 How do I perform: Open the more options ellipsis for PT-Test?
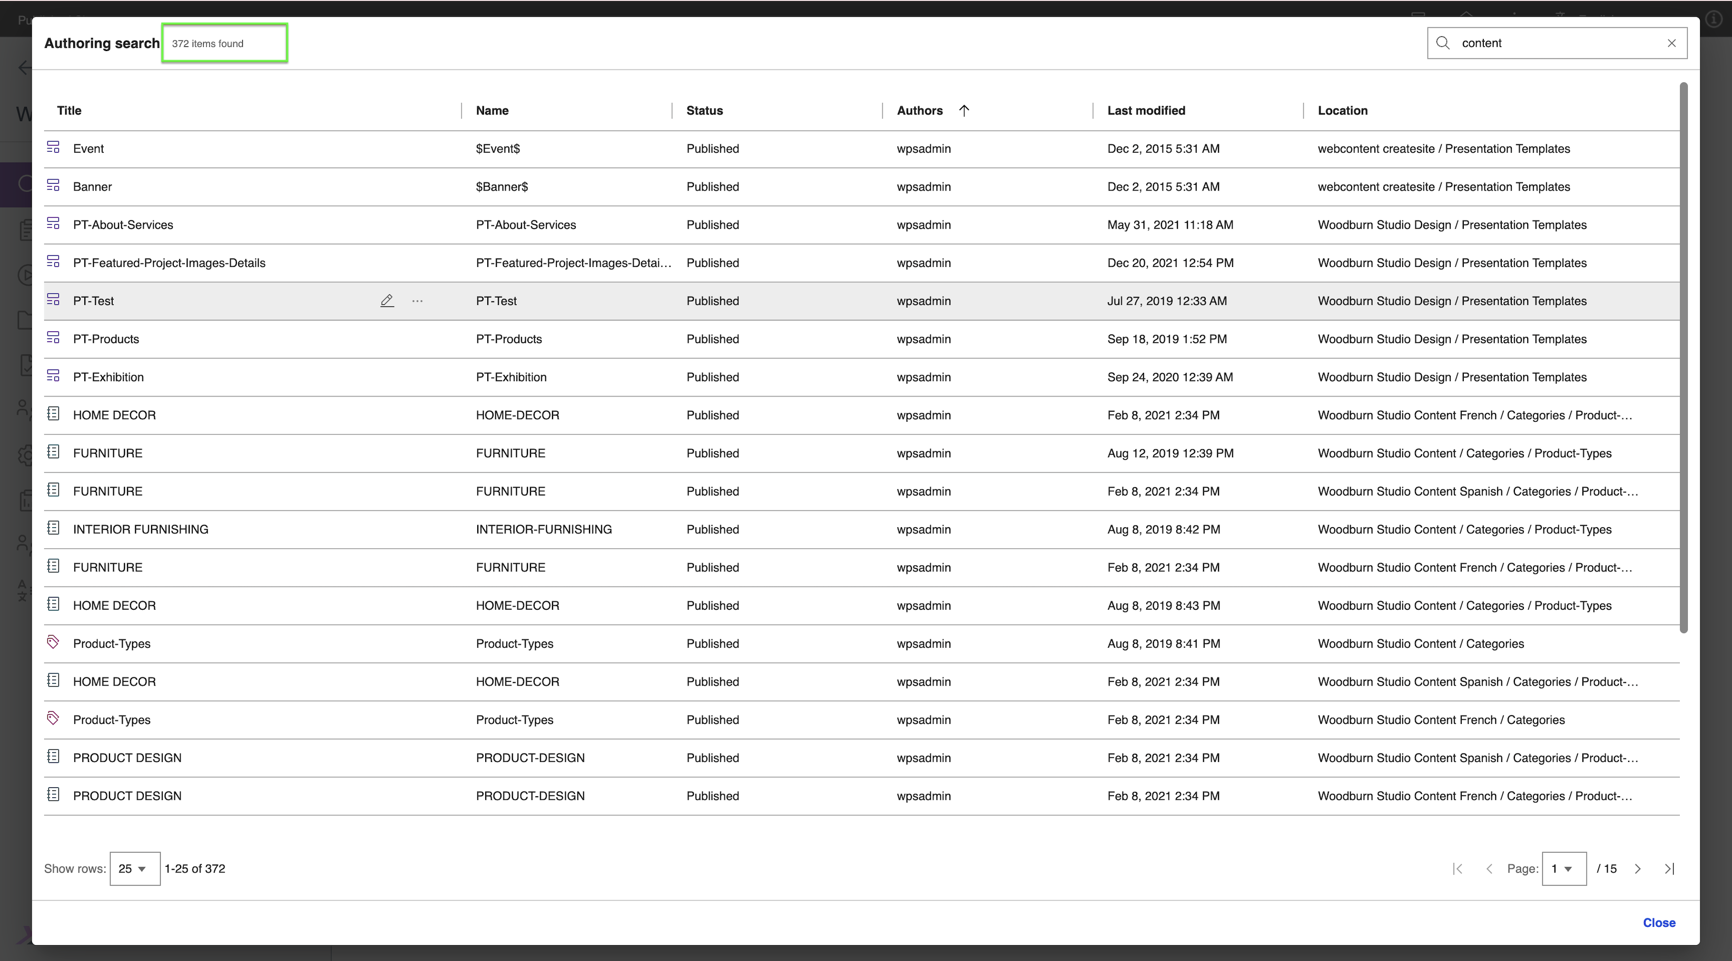click(x=417, y=301)
